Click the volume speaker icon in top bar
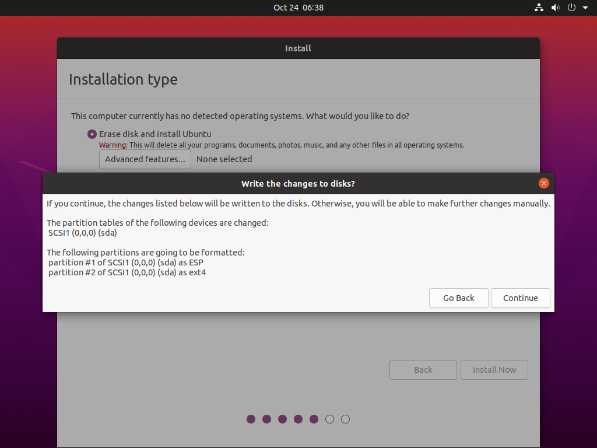Image resolution: width=597 pixels, height=448 pixels. [555, 8]
